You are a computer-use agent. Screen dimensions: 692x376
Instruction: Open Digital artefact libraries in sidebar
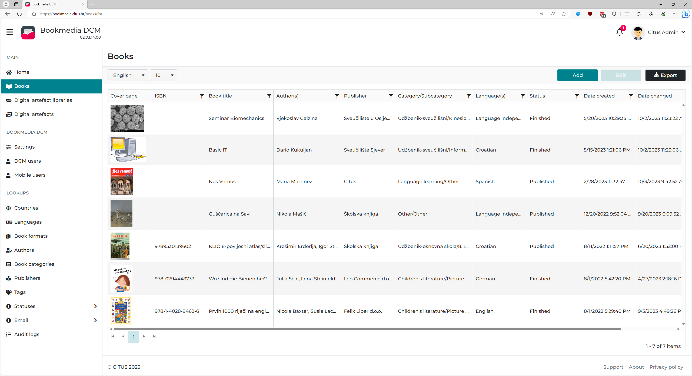pos(43,100)
